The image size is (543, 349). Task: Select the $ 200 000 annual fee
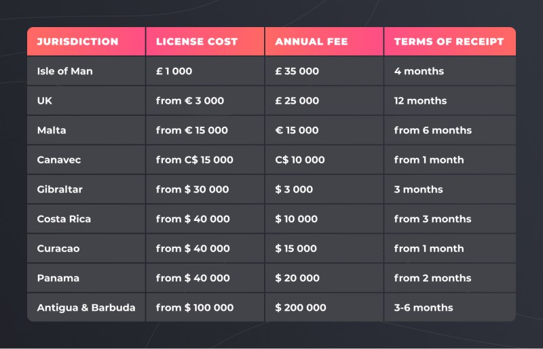(301, 308)
